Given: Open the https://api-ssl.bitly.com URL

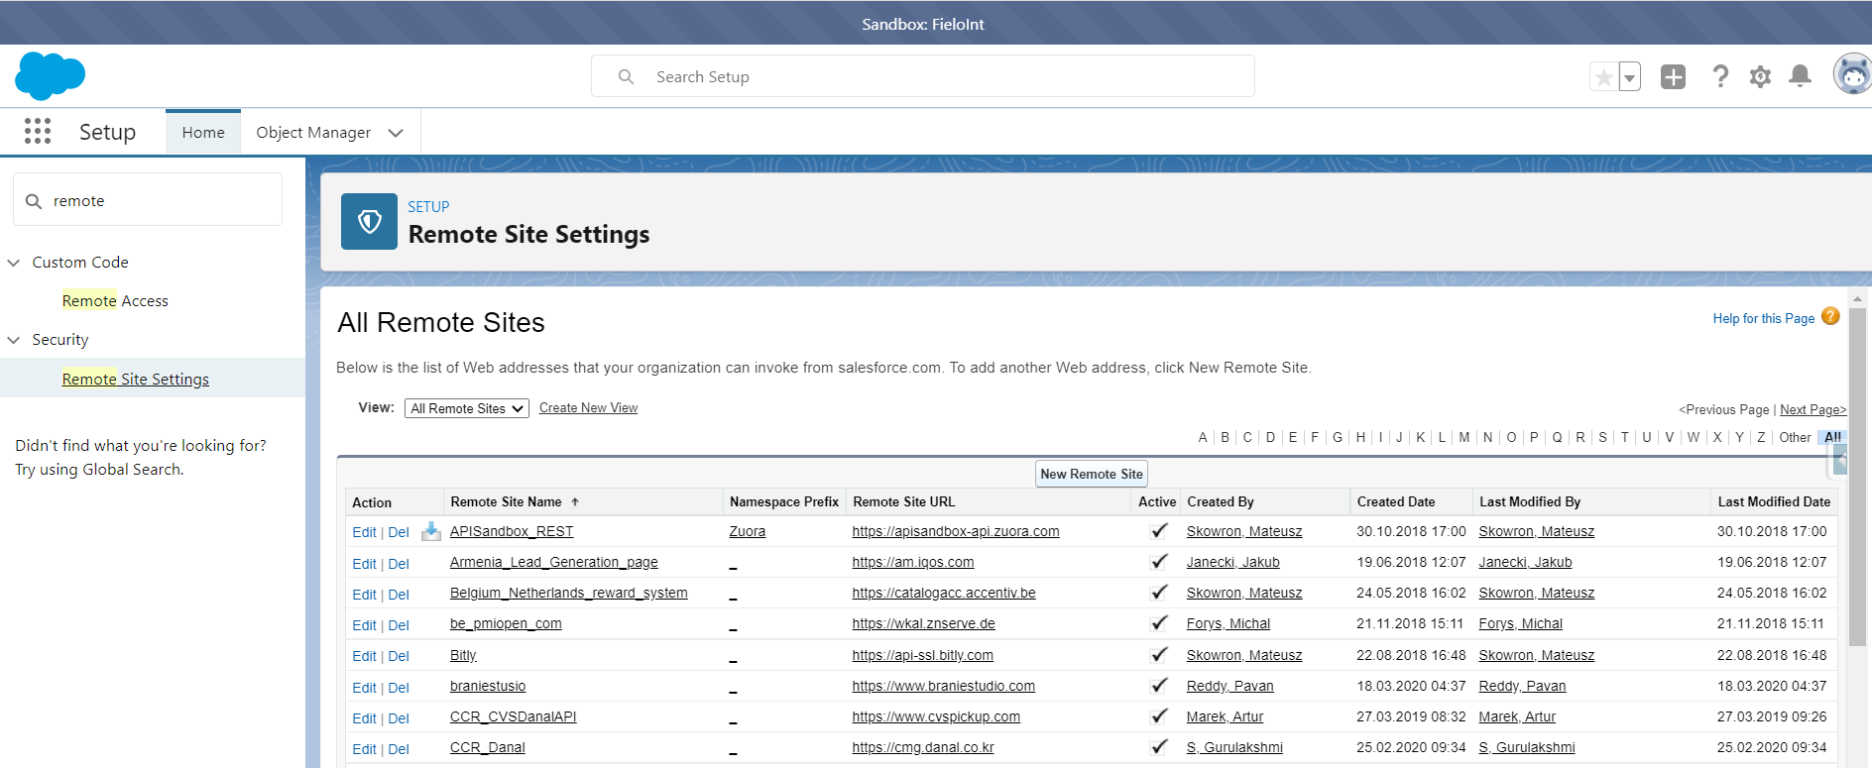Looking at the screenshot, I should point(922,655).
